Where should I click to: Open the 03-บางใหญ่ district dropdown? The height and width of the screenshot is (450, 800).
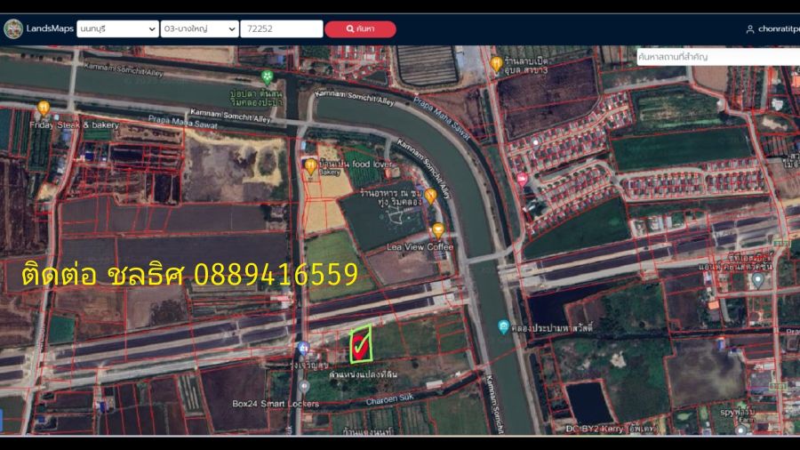[x=200, y=29]
